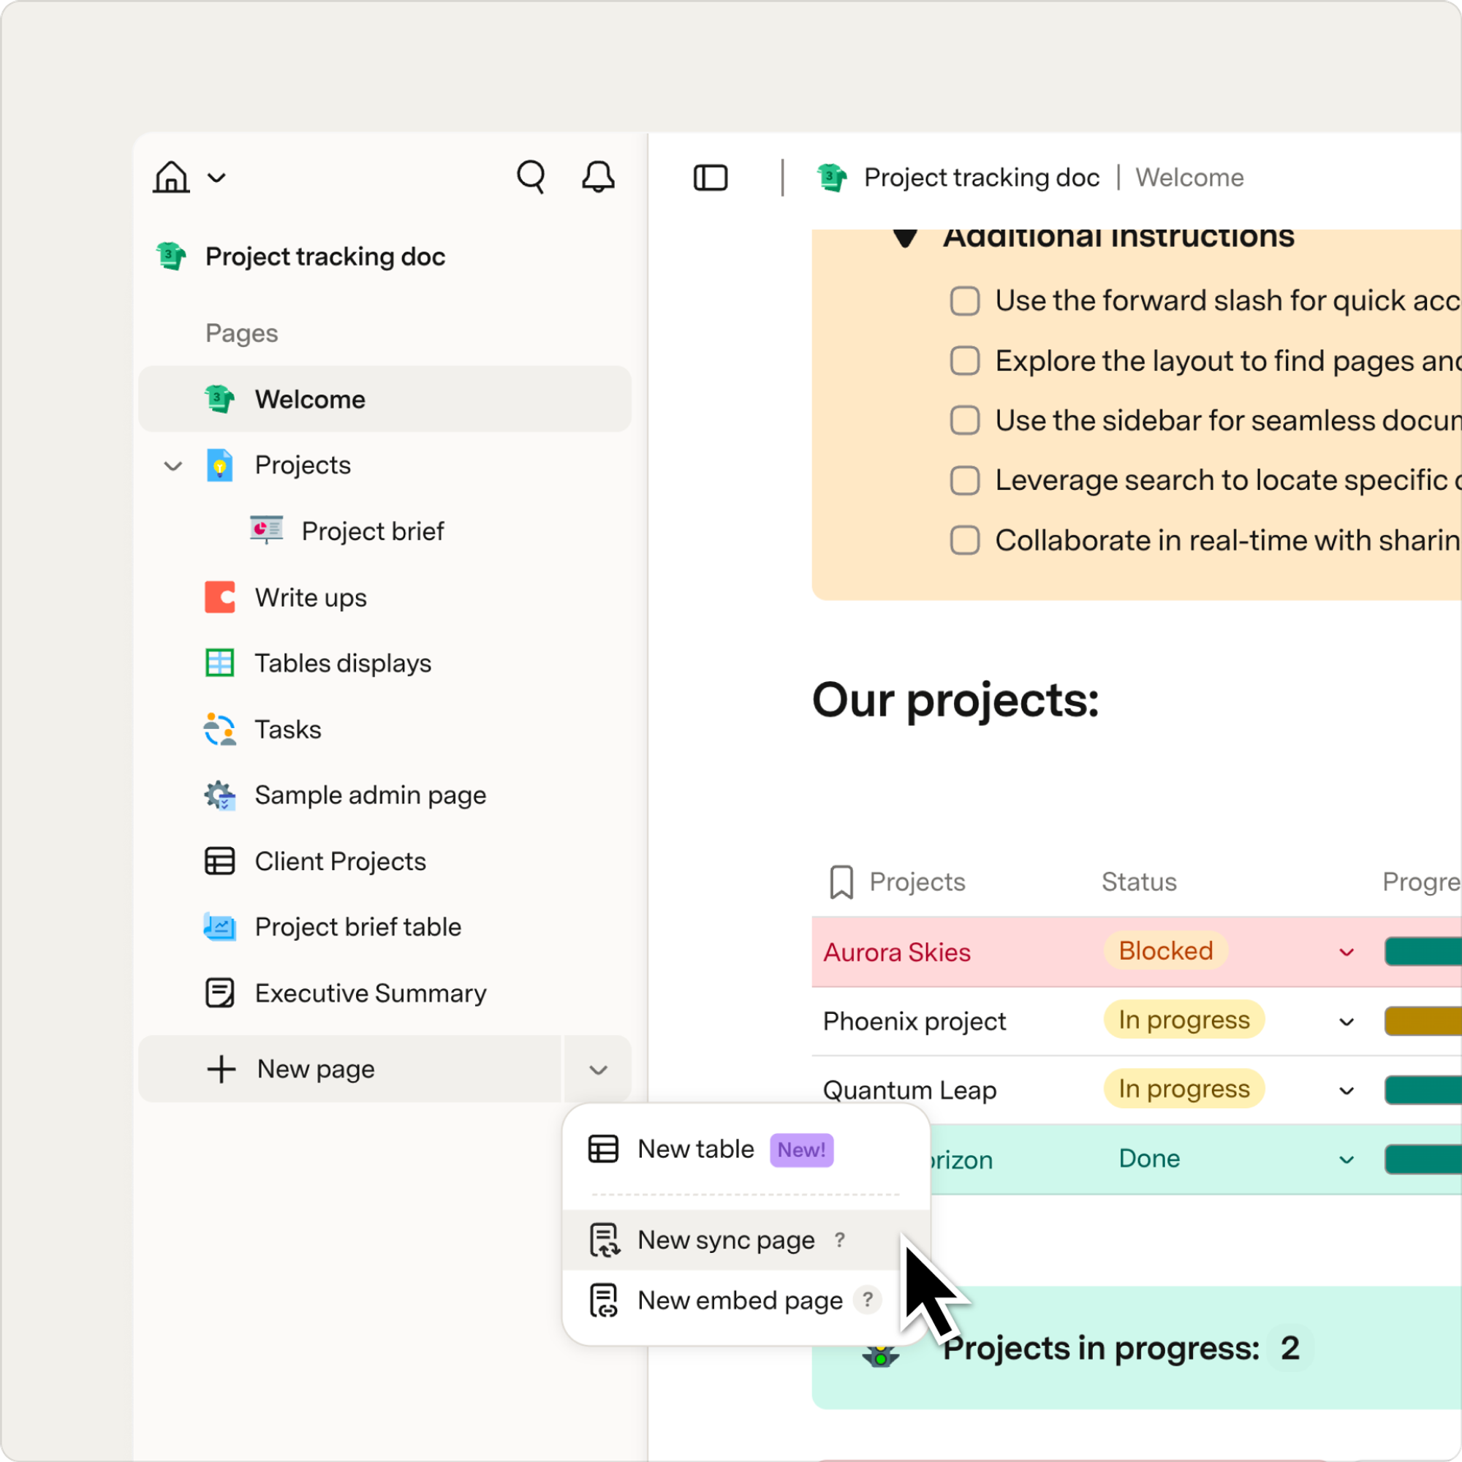Click the green Tables displays grid icon
Viewport: 1462px width, 1462px height.
[219, 663]
